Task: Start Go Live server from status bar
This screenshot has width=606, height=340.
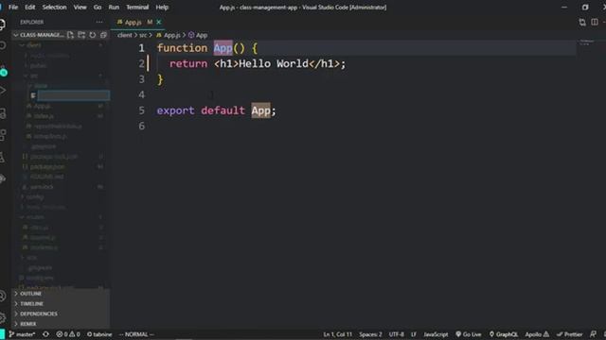Action: 469,334
